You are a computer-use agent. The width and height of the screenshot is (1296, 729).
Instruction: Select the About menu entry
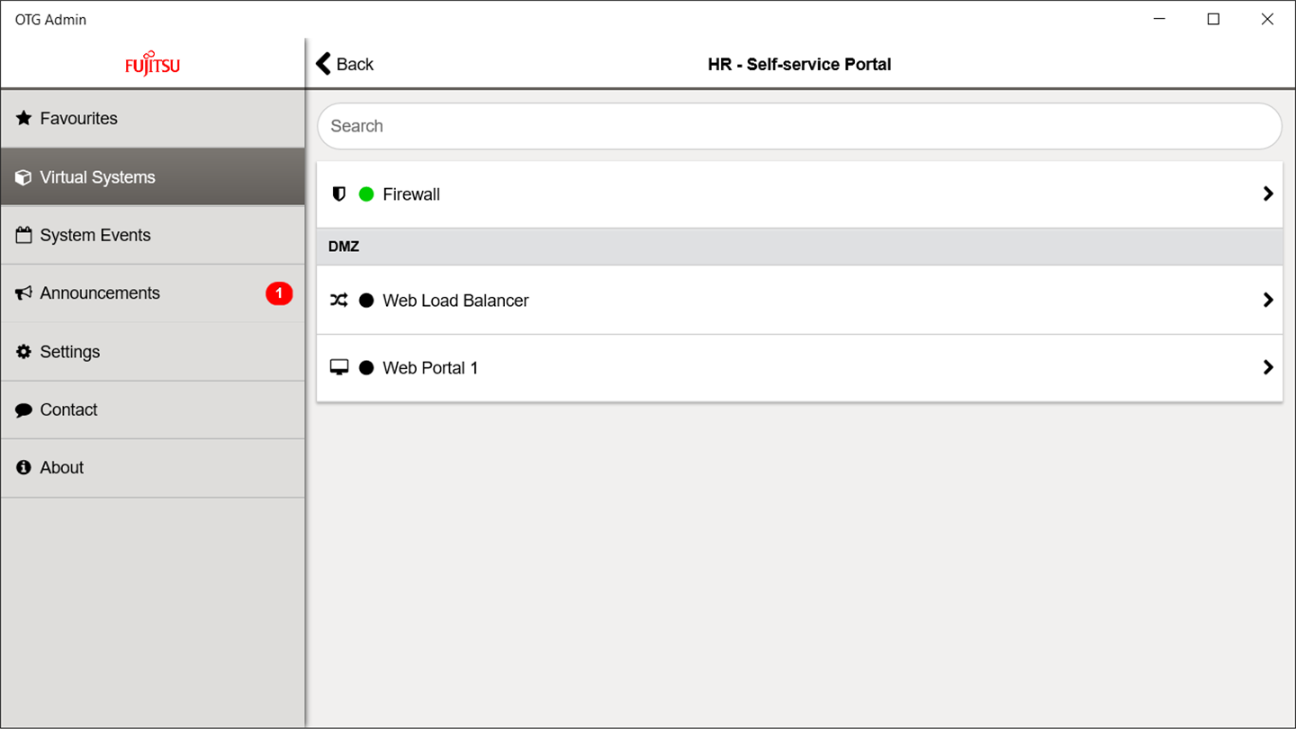[62, 468]
